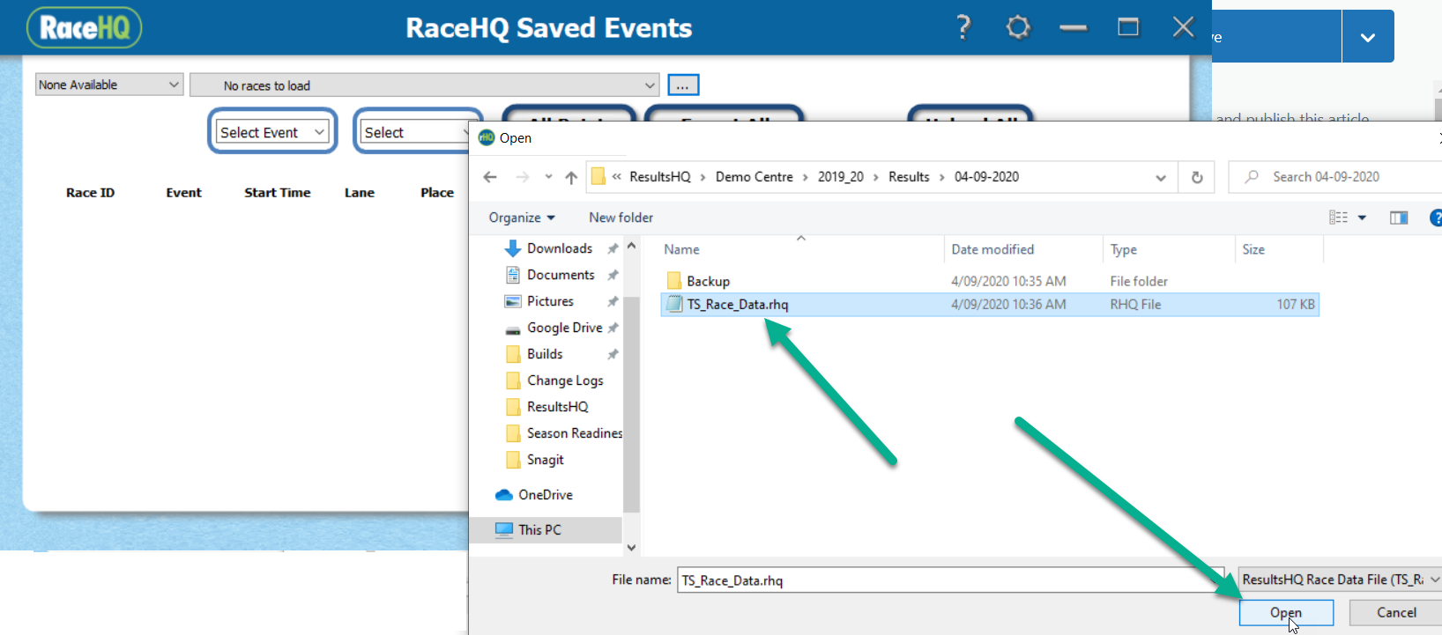Select Change Logs folder in navigation pane
Viewport: 1442px width, 635px height.
tap(564, 380)
